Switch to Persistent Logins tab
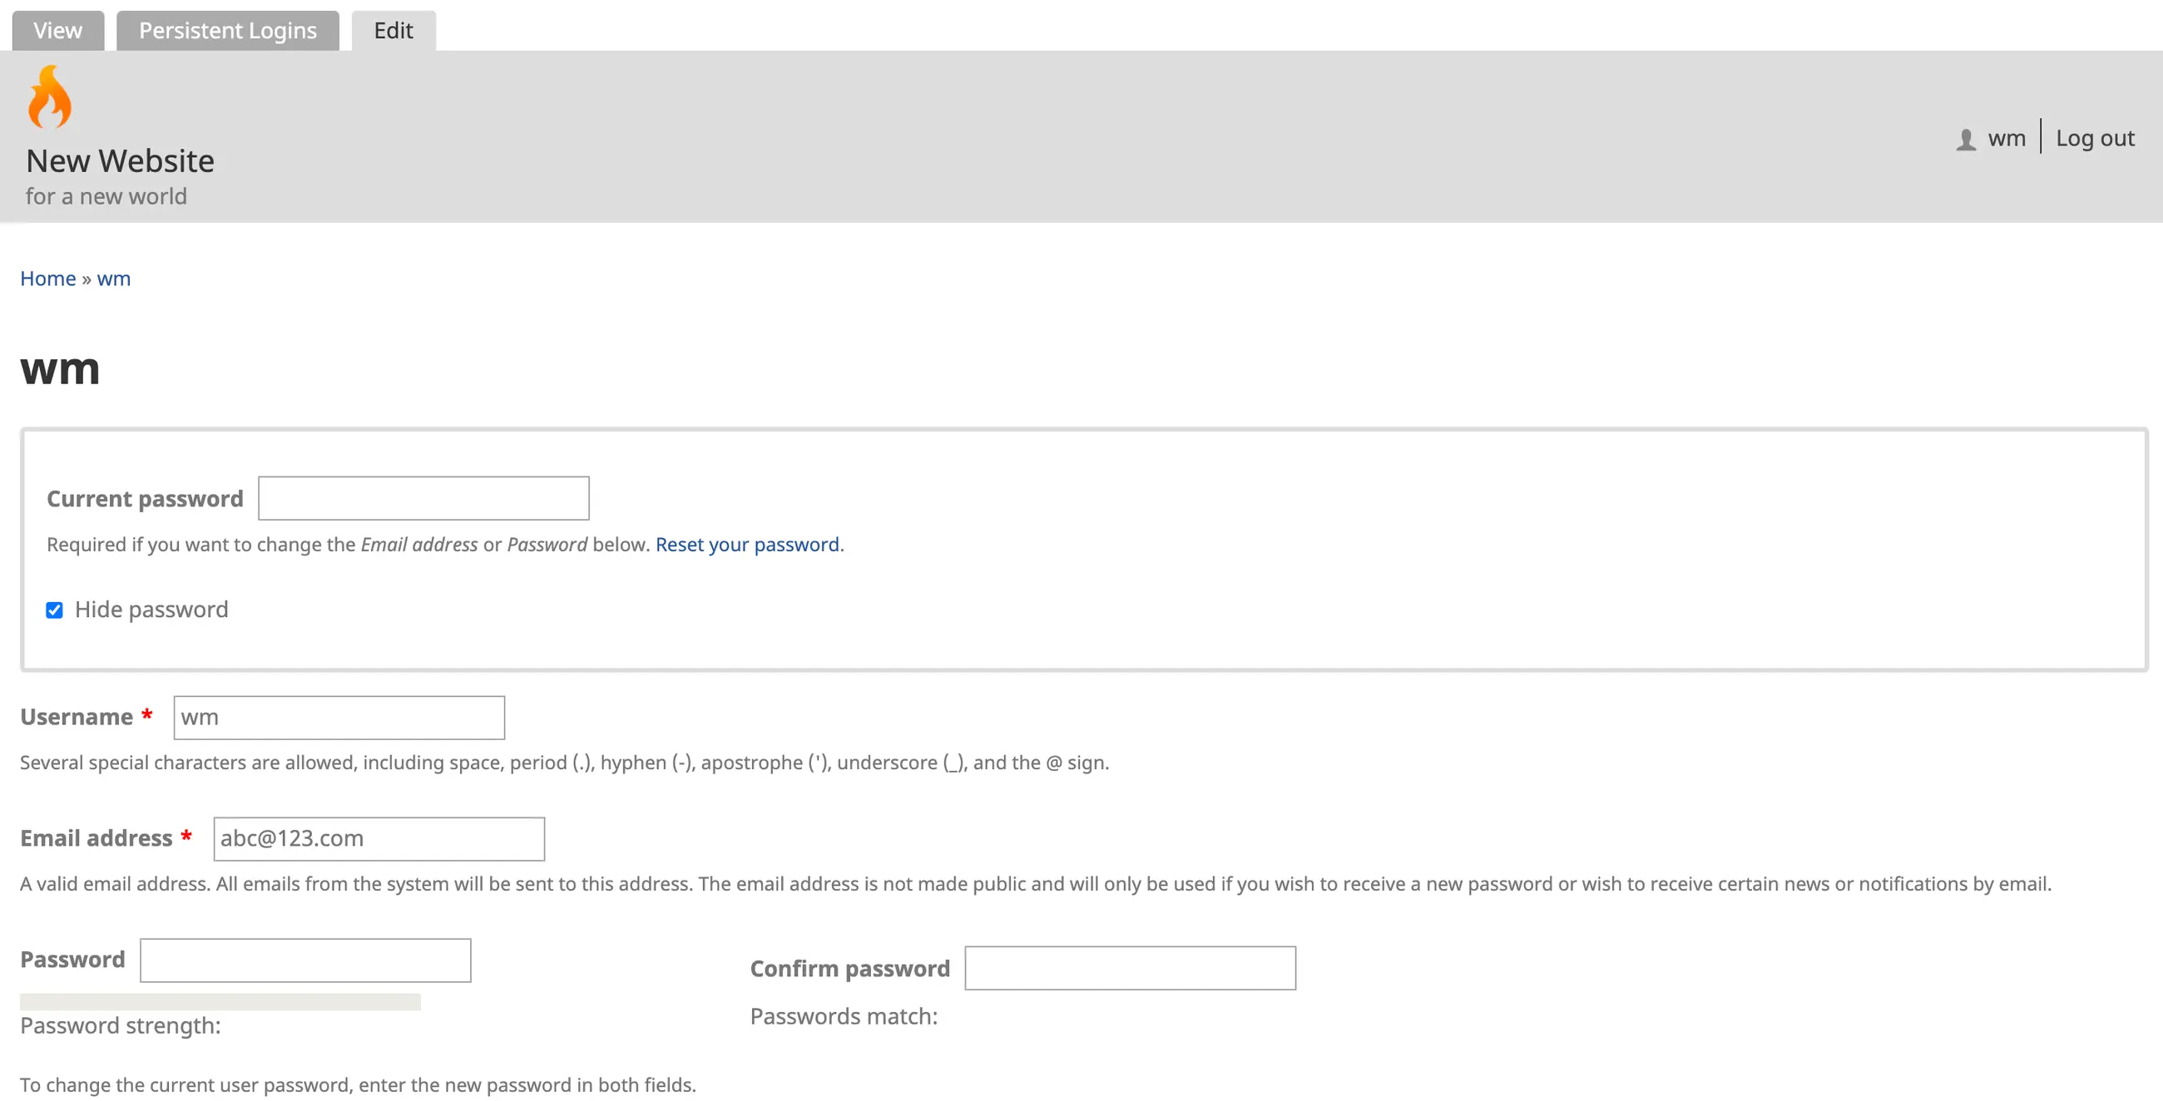Screen dimensions: 2163x1101 click(x=228, y=31)
